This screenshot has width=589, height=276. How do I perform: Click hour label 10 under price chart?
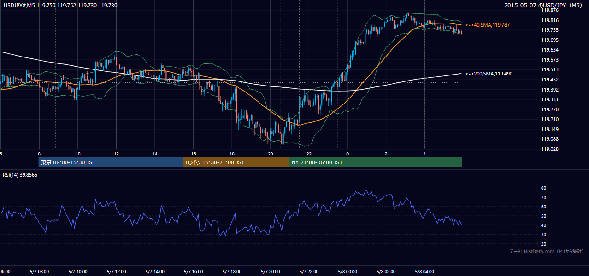tap(78, 154)
